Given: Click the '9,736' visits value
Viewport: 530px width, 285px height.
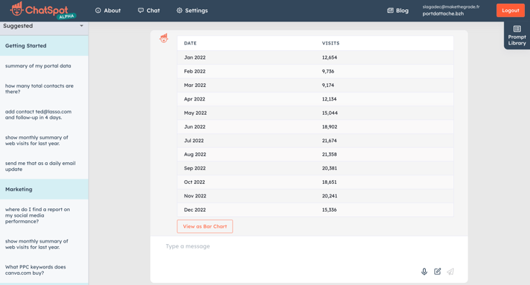Looking at the screenshot, I should pyautogui.click(x=328, y=71).
